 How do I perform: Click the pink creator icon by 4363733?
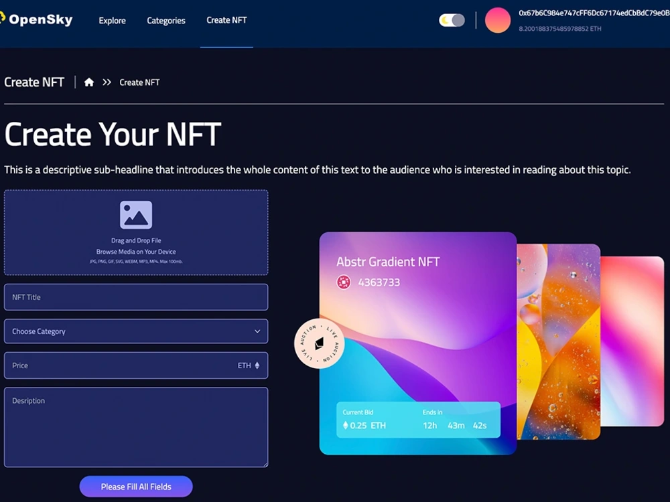click(344, 282)
